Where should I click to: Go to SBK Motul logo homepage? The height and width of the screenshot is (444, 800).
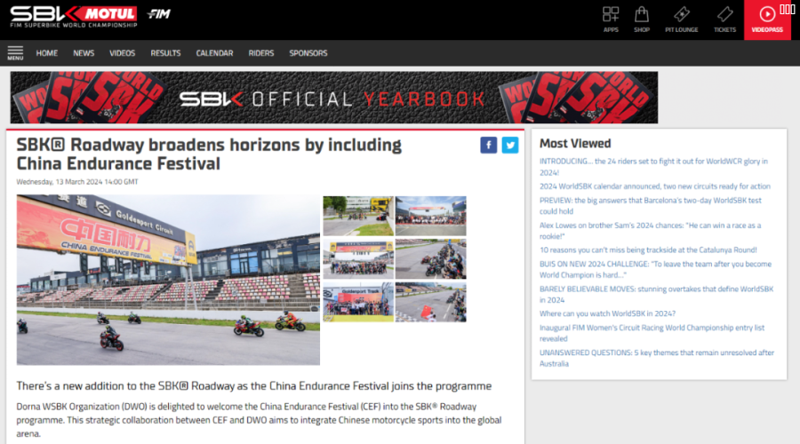tap(74, 17)
